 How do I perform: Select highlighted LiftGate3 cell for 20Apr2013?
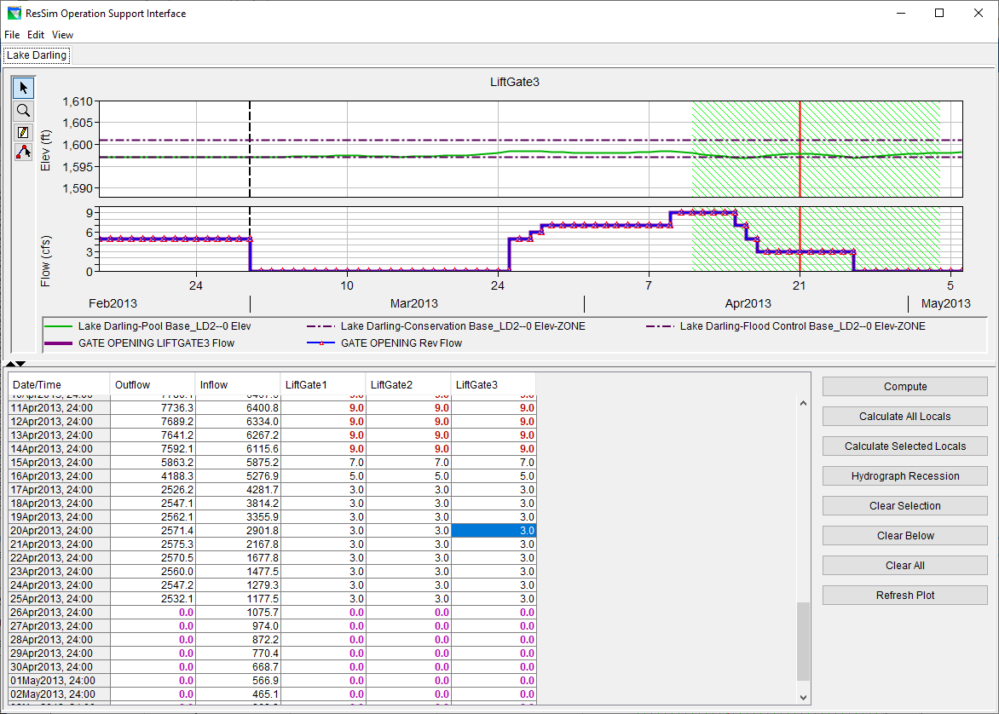point(494,531)
